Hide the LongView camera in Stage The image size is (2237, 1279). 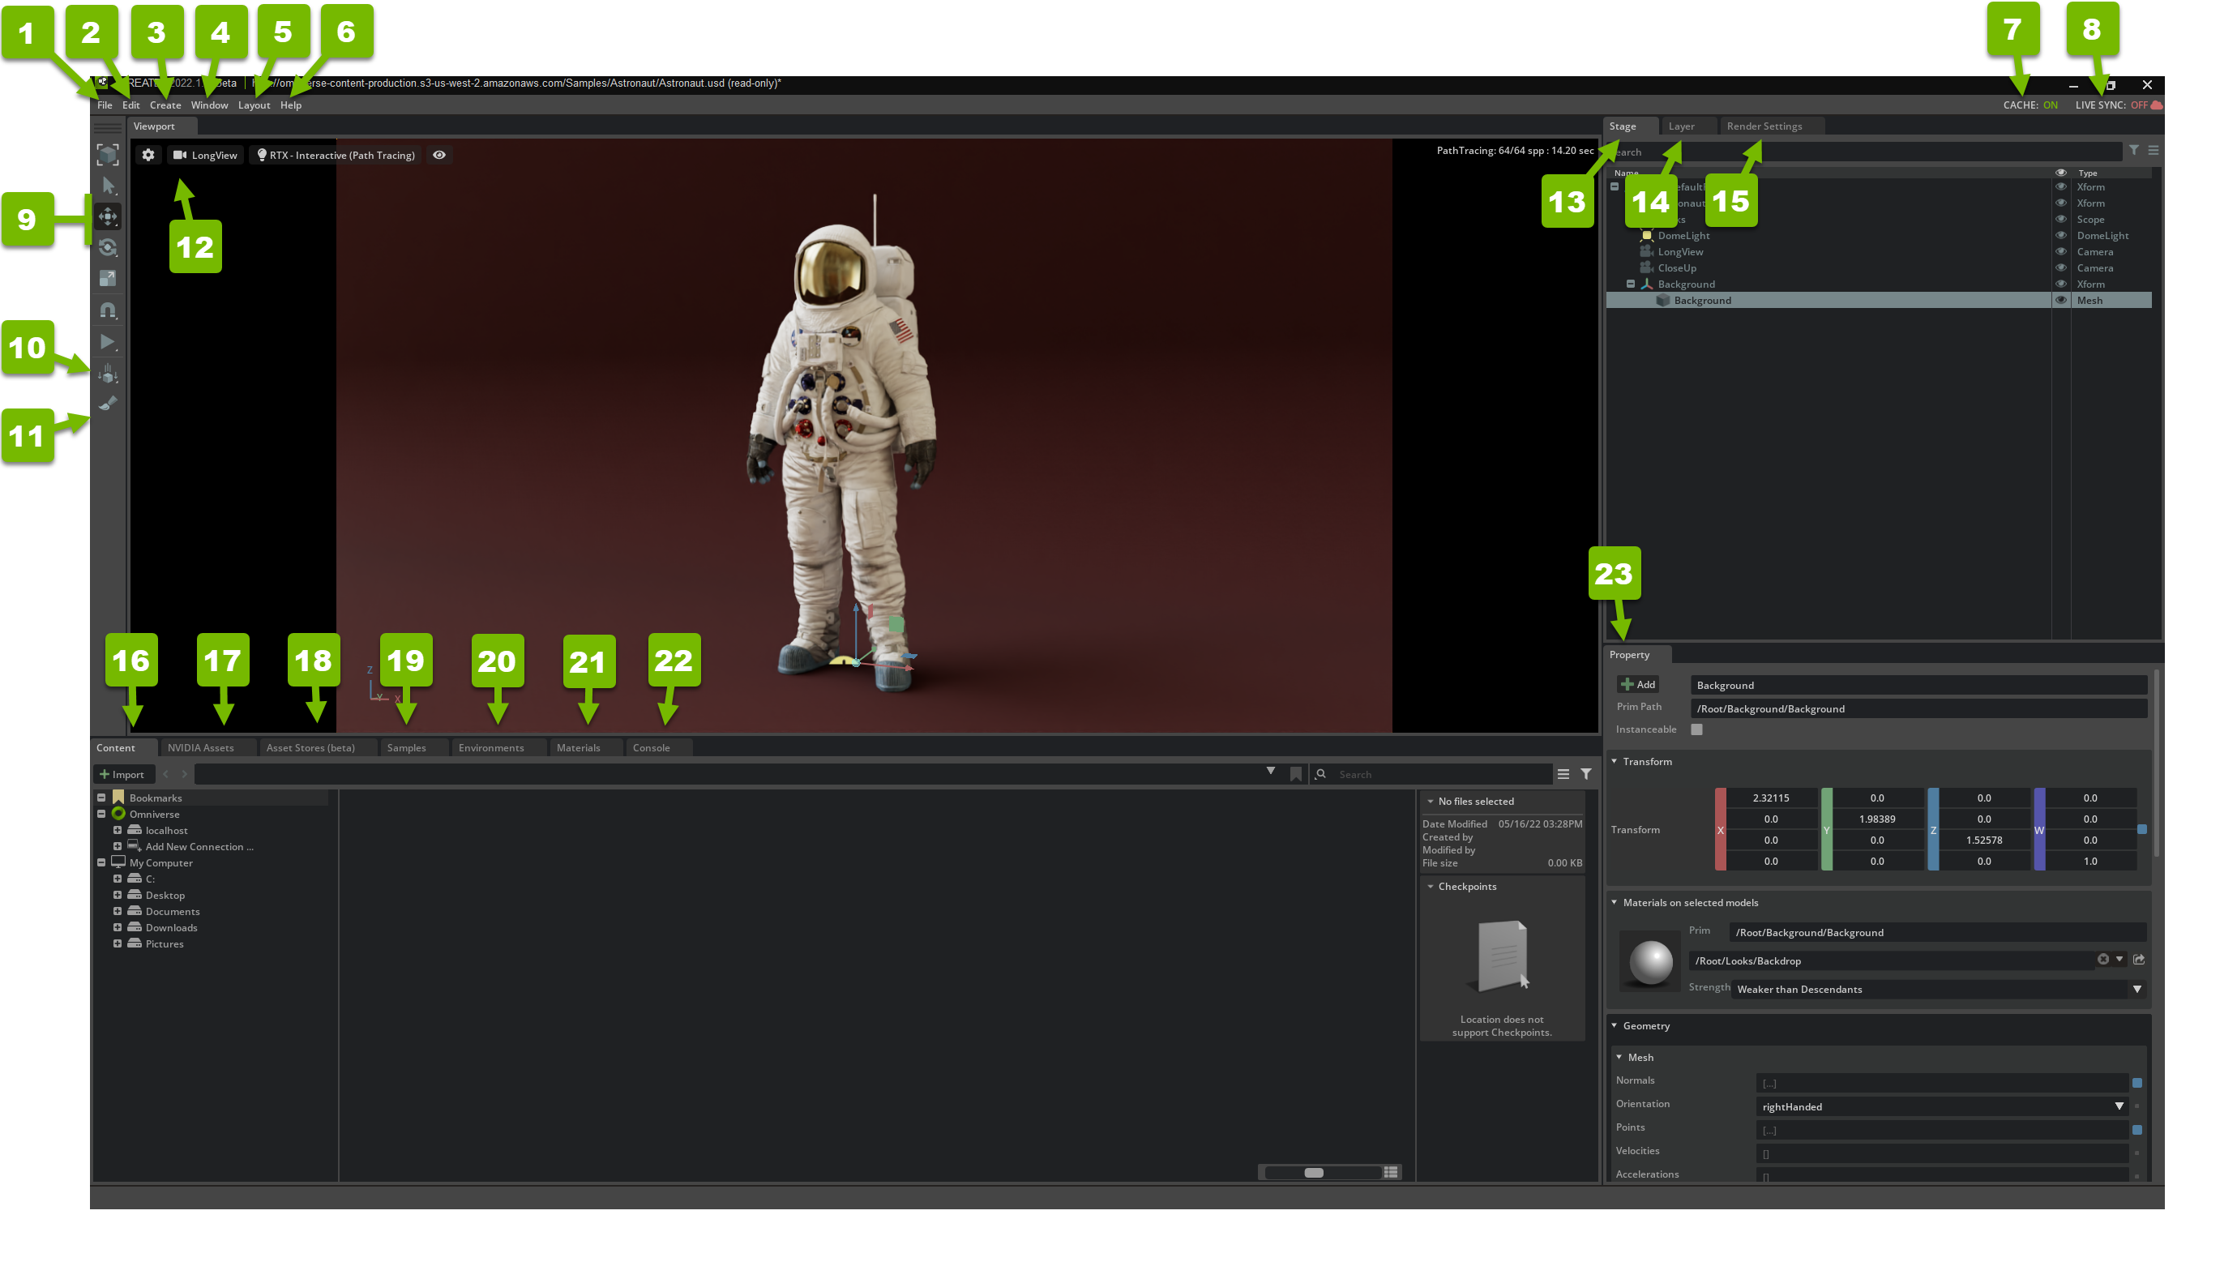(x=2061, y=252)
